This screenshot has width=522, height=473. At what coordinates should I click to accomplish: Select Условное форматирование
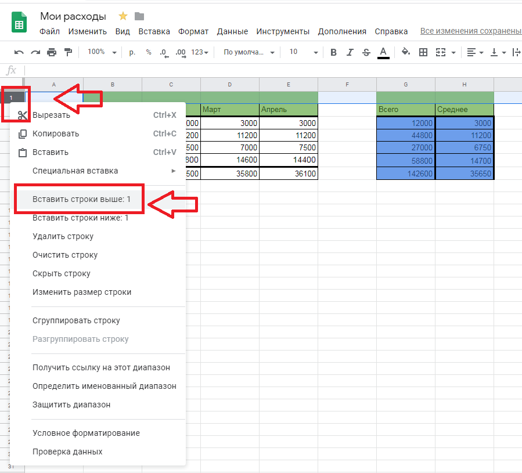[x=98, y=433]
